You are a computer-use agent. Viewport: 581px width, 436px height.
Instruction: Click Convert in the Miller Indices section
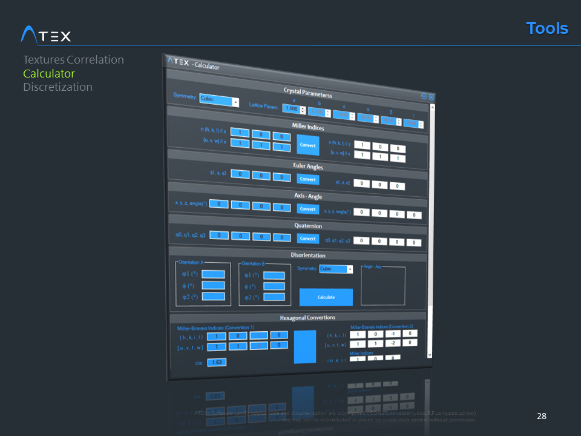(x=308, y=145)
